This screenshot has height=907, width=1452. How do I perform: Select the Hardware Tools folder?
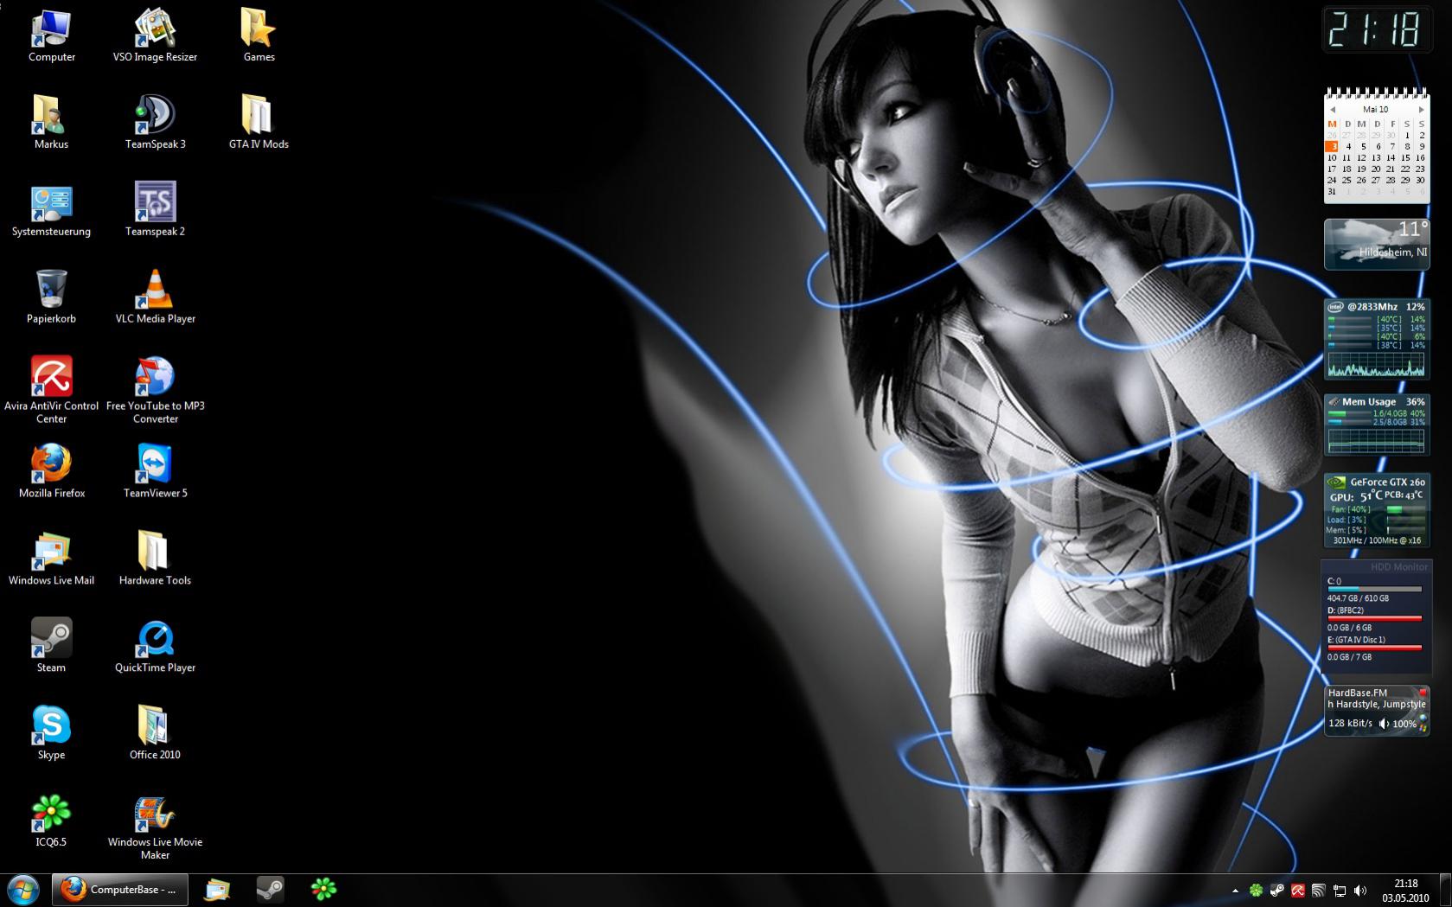click(x=155, y=559)
